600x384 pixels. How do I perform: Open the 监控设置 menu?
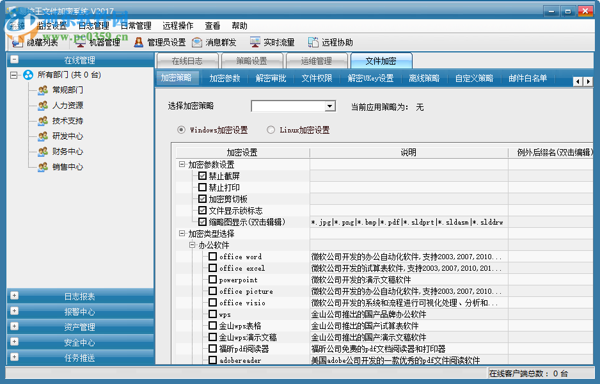click(x=52, y=26)
